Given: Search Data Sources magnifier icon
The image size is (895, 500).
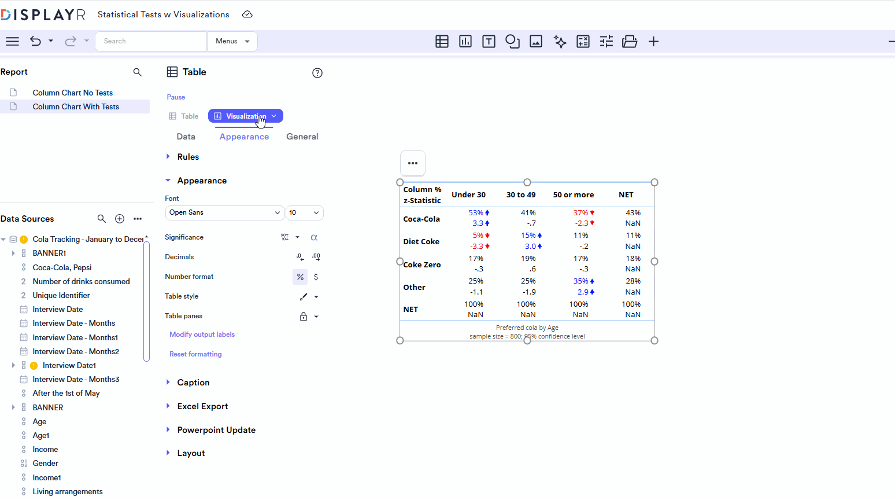Looking at the screenshot, I should pos(102,219).
